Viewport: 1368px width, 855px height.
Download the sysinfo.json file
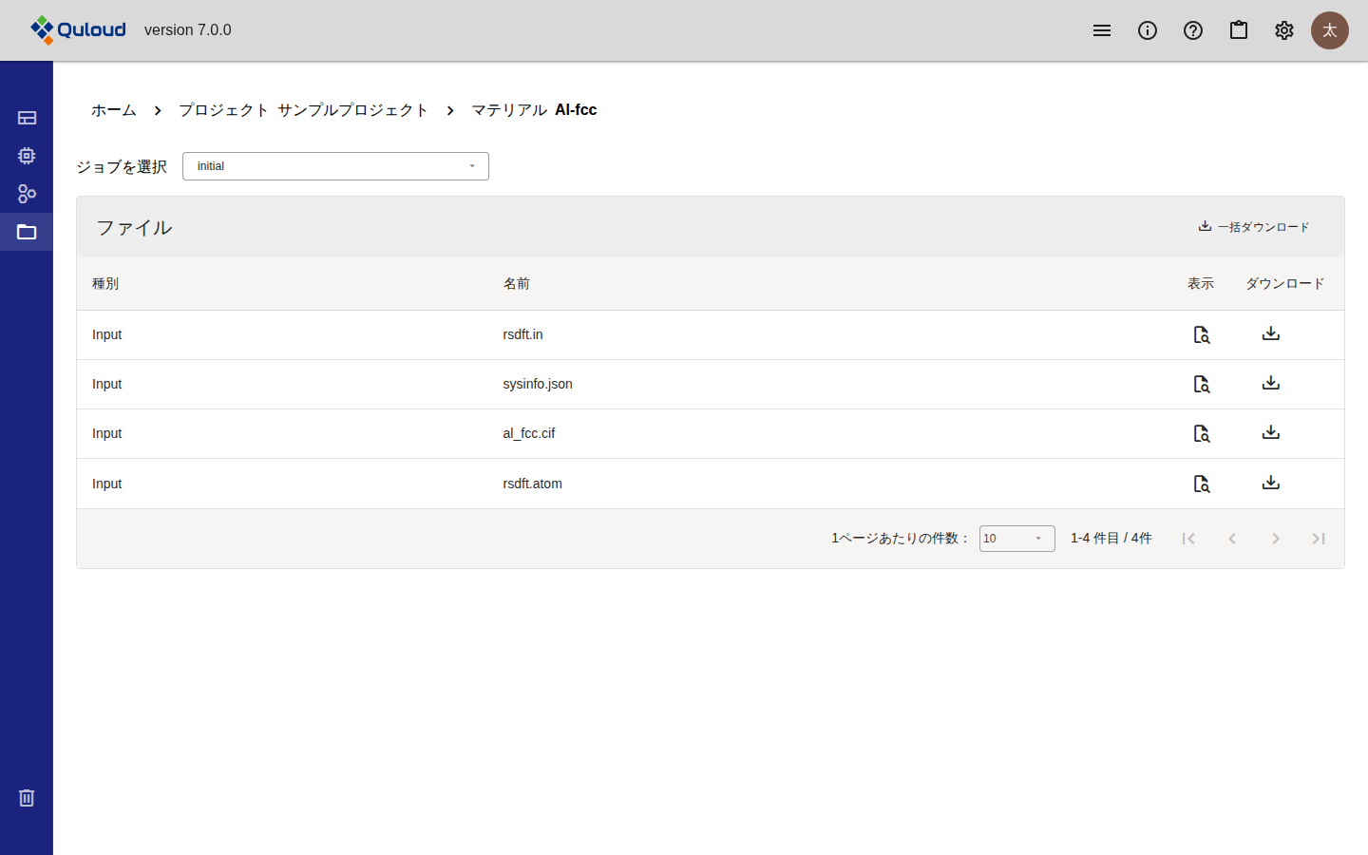point(1271,383)
